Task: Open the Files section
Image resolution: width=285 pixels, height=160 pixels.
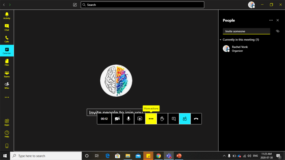Action: 7,62
